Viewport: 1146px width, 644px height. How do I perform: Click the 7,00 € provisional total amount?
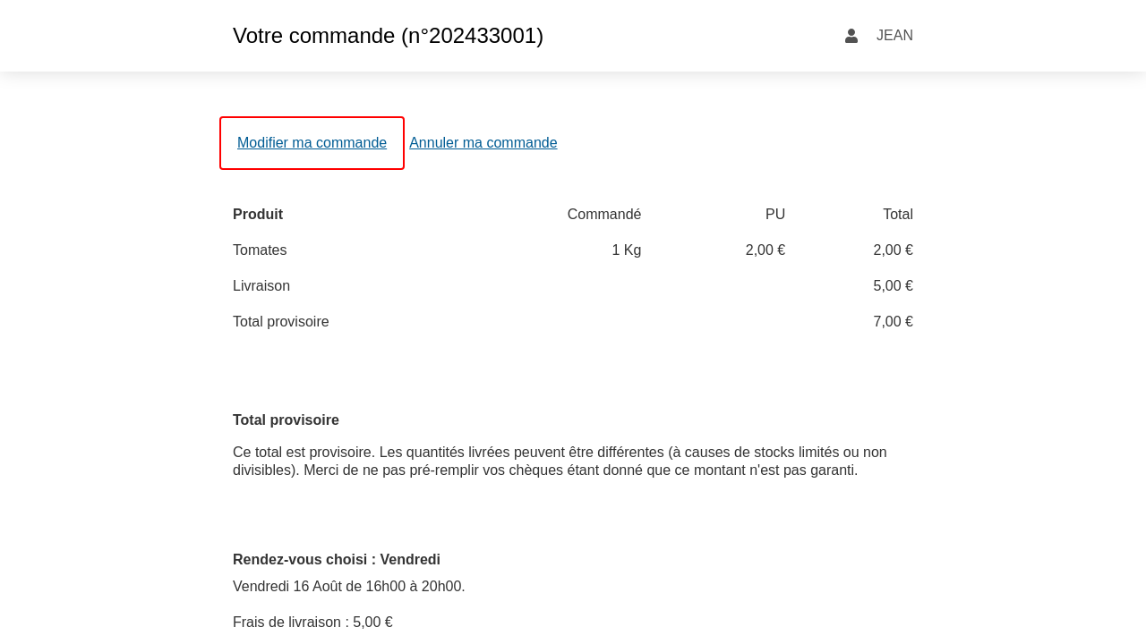tap(893, 322)
